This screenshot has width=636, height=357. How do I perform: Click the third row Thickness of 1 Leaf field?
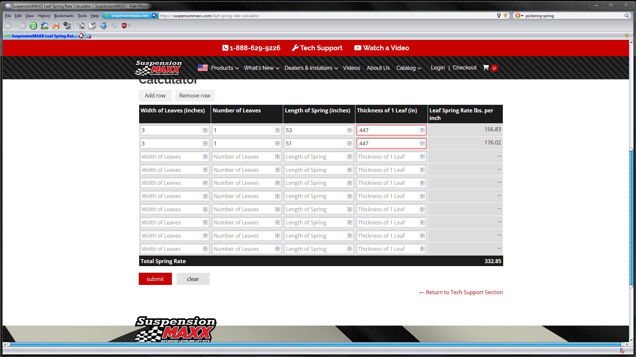click(x=391, y=157)
